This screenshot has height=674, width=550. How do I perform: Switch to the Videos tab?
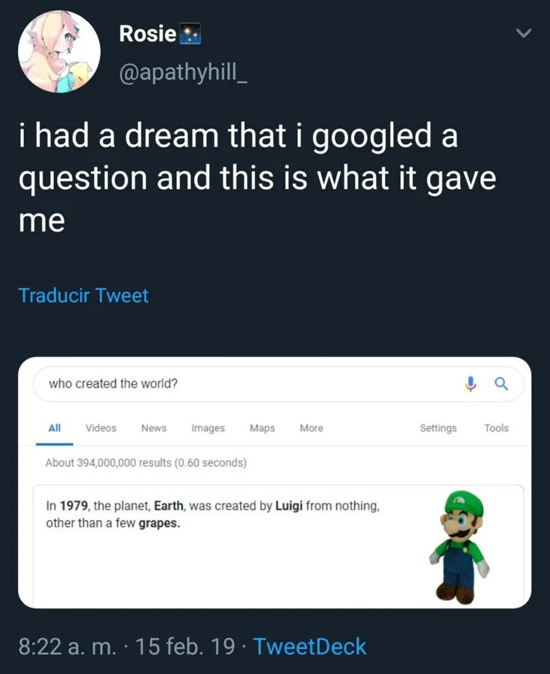pyautogui.click(x=101, y=428)
